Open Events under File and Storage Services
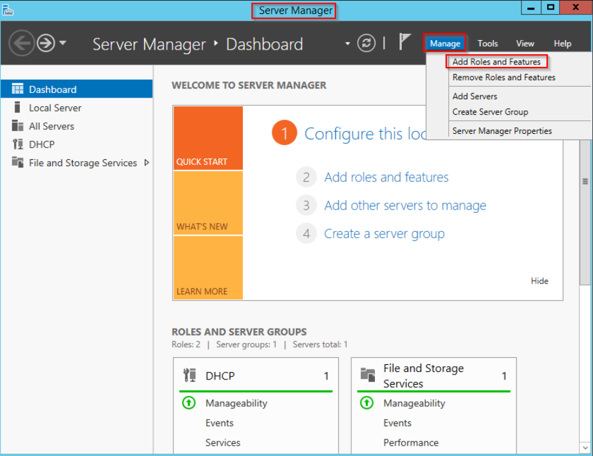This screenshot has height=456, width=593. [397, 423]
